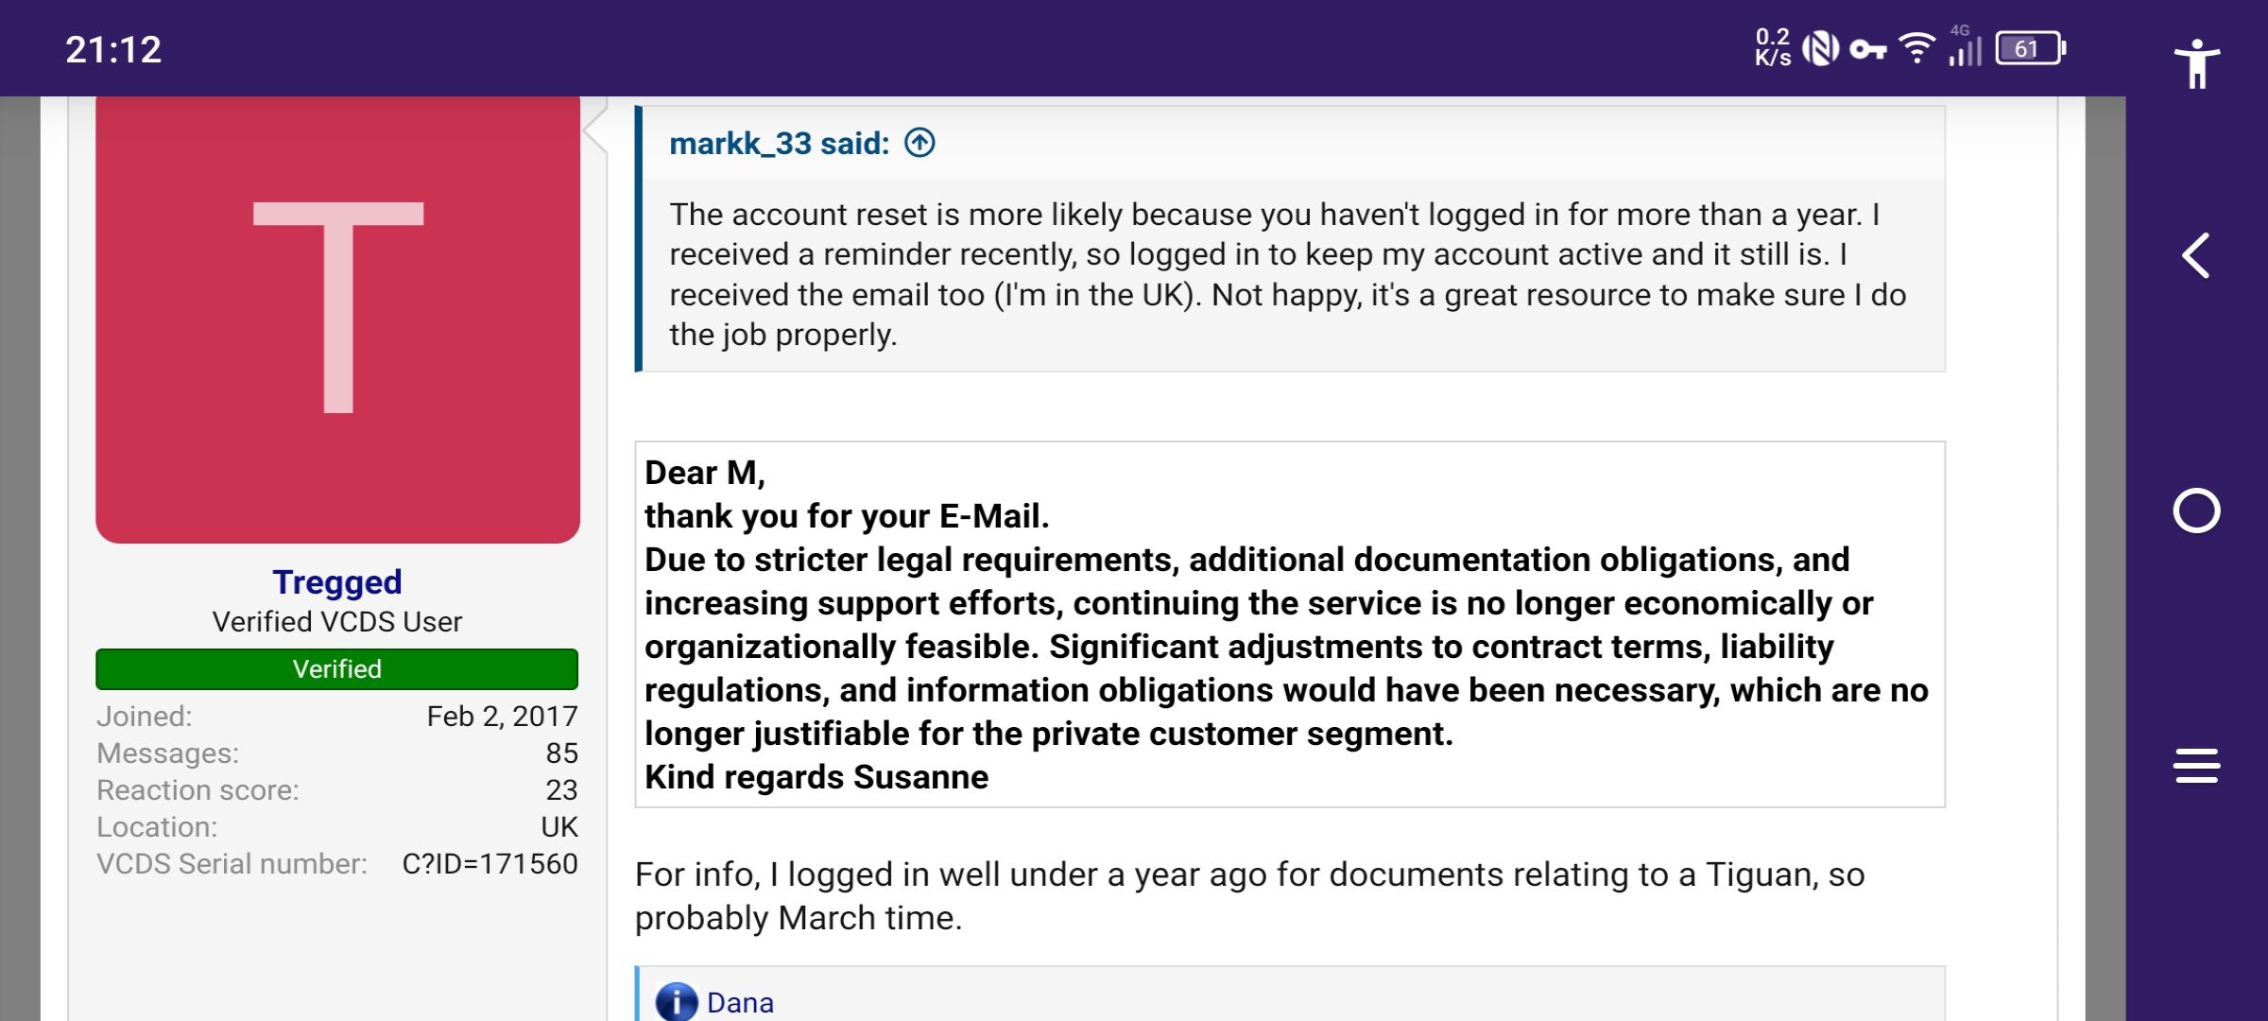Click the quoted post text block
This screenshot has width=2268, height=1021.
[x=1287, y=274]
